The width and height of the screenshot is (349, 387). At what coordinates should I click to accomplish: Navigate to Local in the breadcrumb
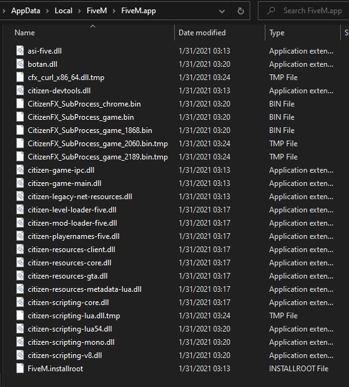coord(64,11)
